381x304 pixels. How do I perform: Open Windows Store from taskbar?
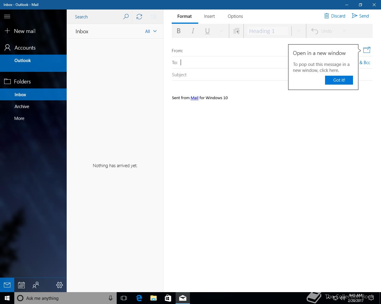click(x=168, y=298)
